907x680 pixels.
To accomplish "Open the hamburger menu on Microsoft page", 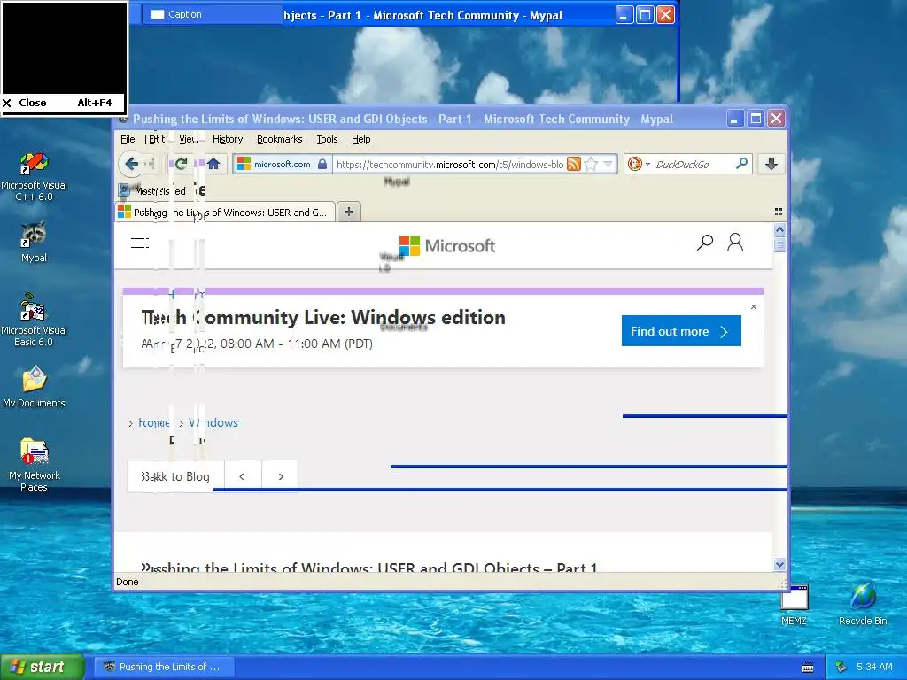I will [140, 243].
